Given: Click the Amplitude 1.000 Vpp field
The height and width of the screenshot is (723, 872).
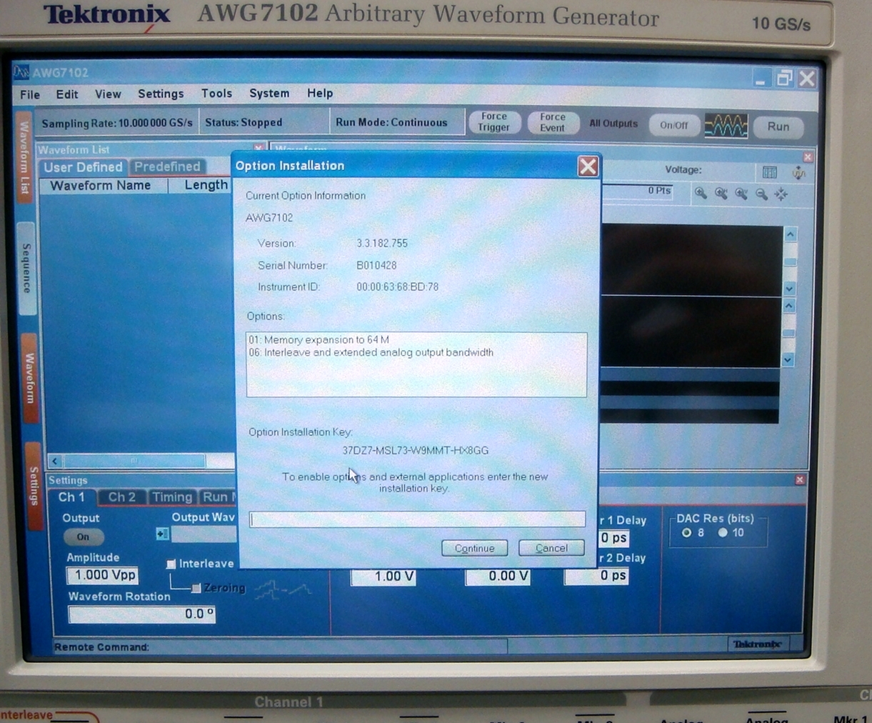Looking at the screenshot, I should coord(102,575).
